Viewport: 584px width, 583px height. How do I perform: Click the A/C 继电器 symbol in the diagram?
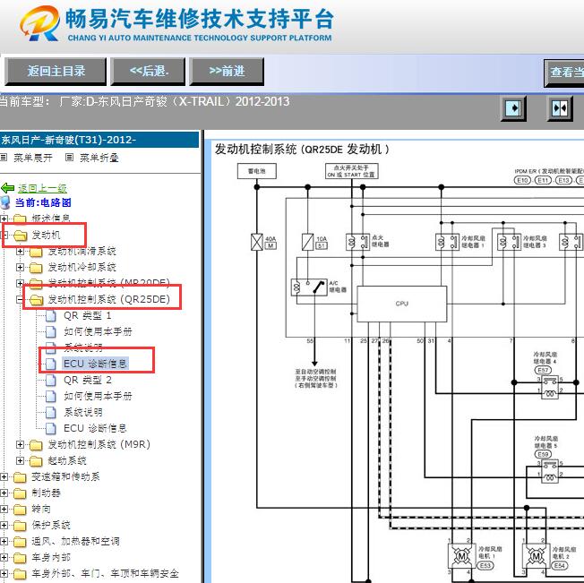[x=309, y=287]
